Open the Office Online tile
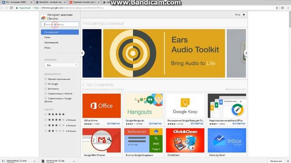 [x=101, y=105]
